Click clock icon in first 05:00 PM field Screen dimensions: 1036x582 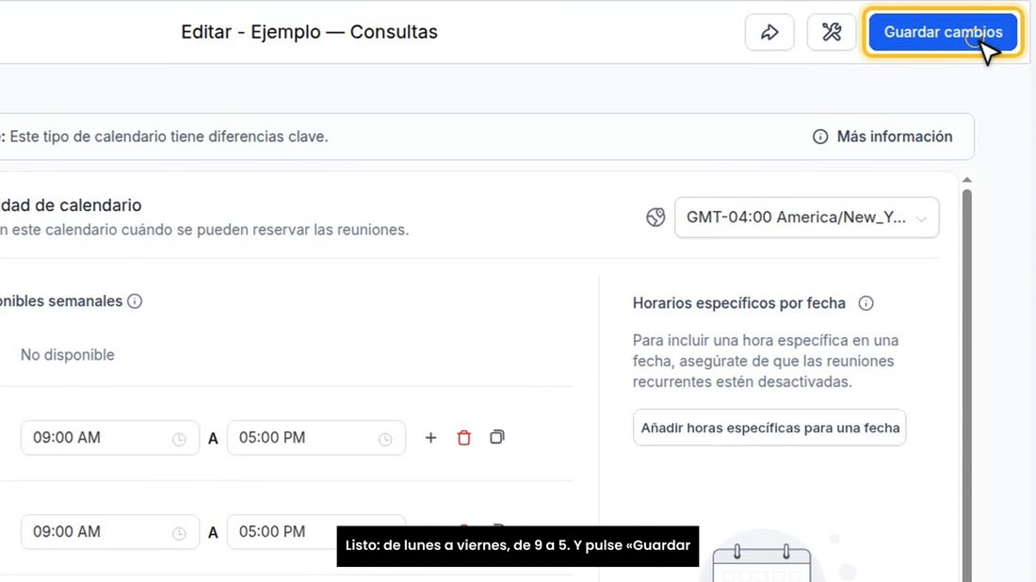pos(385,439)
